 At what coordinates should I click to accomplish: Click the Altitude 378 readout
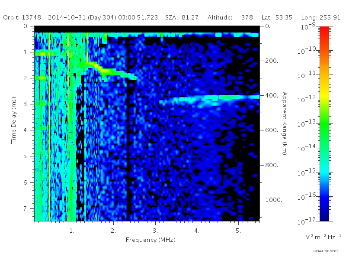pyautogui.click(x=230, y=17)
